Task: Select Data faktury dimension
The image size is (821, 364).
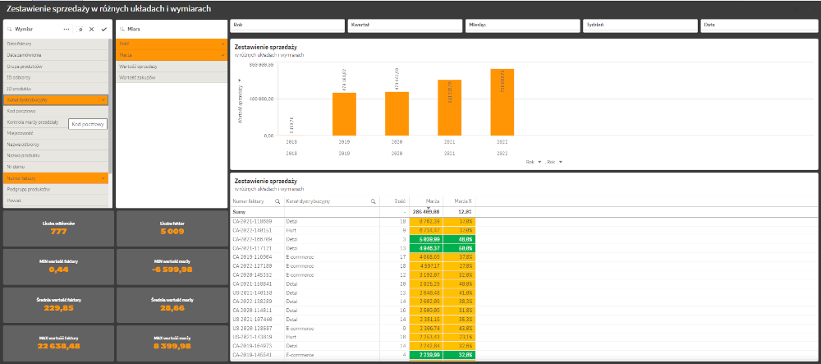Action: [56, 44]
